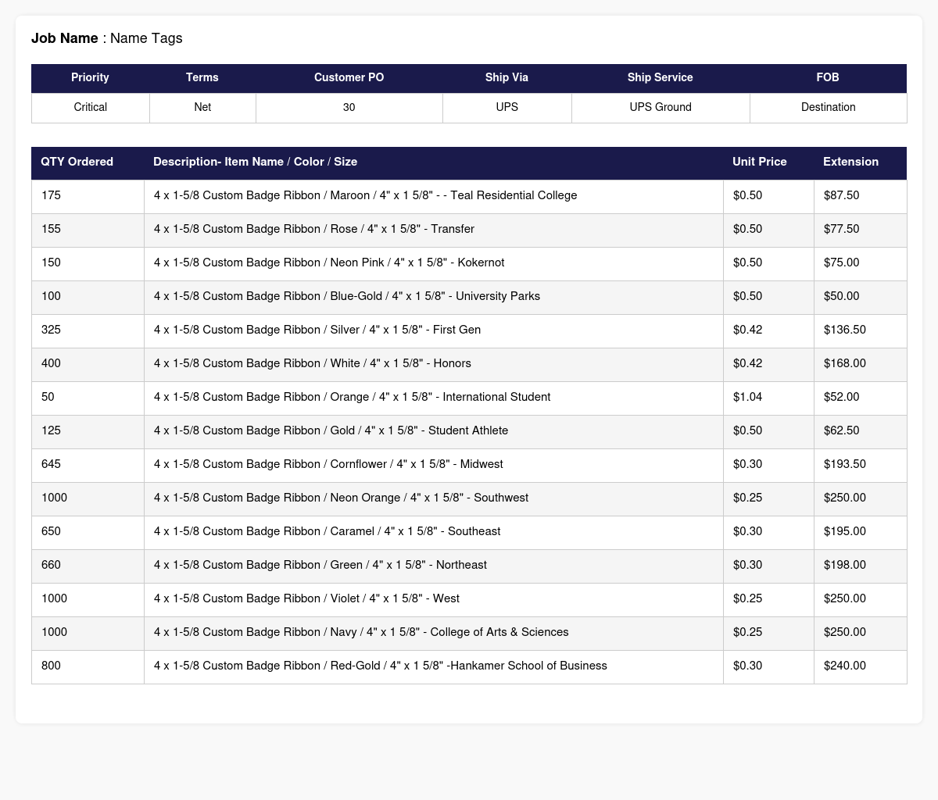
Task: Select the Critical priority cell
Action: pyautogui.click(x=90, y=108)
